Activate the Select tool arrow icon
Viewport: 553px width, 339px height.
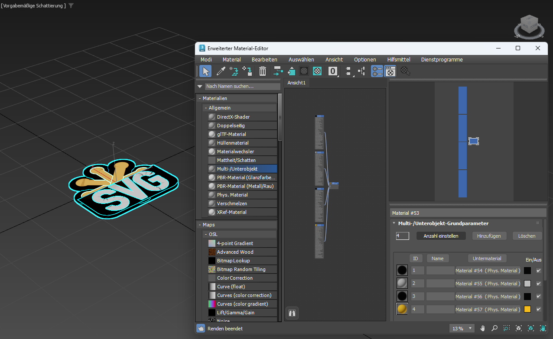point(205,71)
